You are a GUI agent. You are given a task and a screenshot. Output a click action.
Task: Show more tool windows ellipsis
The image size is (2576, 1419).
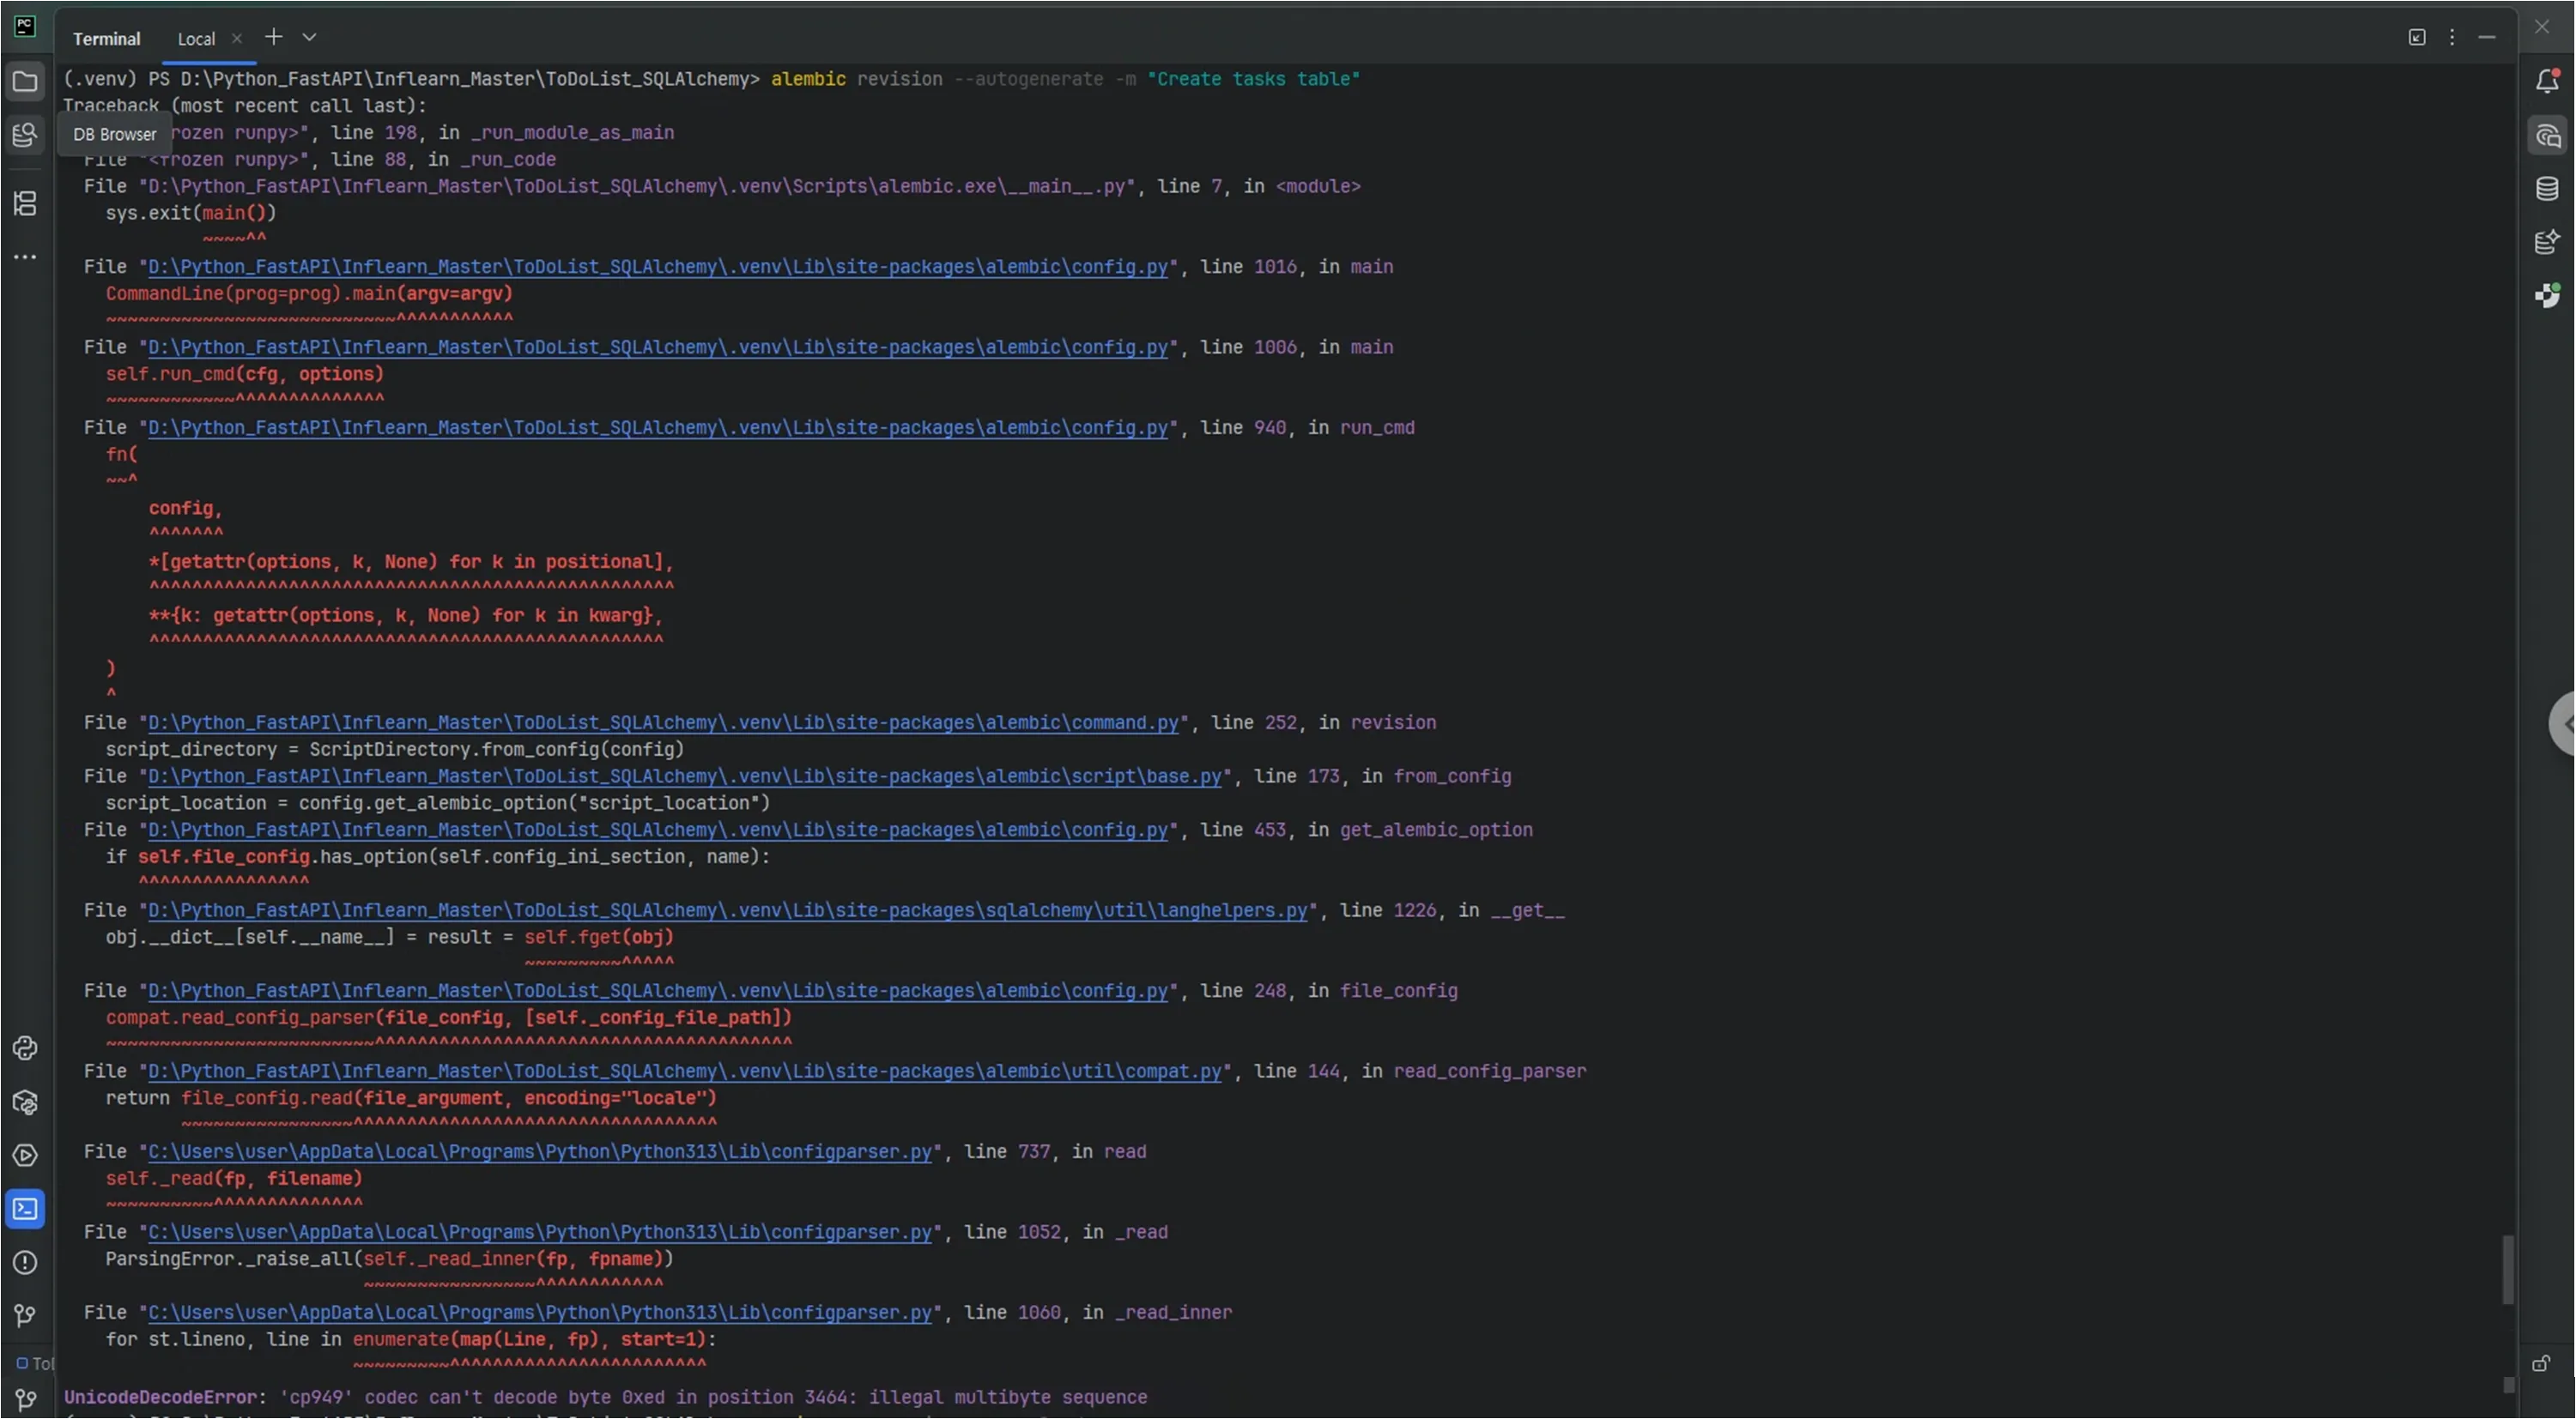tap(25, 257)
